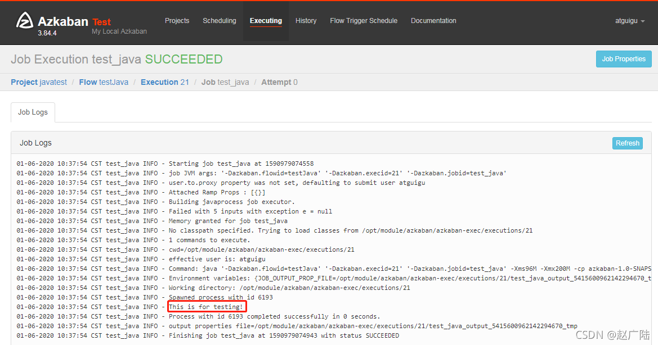Open the Project javatest breadcrumb link

click(39, 82)
